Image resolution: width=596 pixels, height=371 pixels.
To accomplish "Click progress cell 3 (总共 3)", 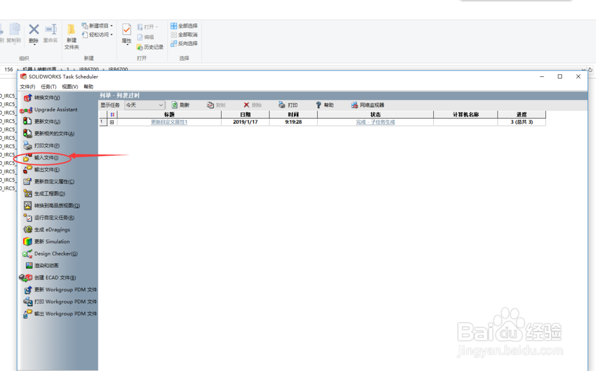I will point(521,122).
